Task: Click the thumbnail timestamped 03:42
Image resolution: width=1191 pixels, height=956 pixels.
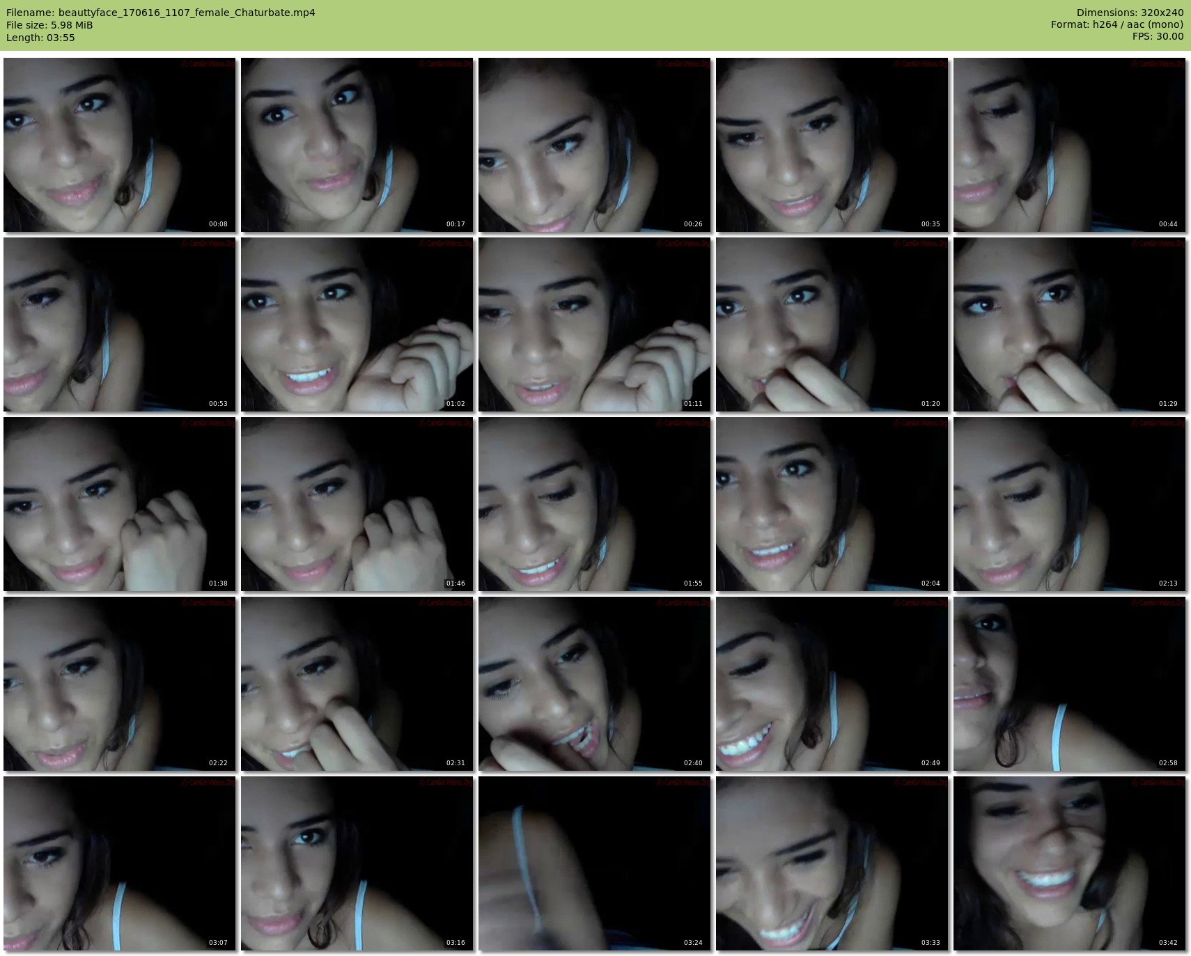Action: 1070,863
